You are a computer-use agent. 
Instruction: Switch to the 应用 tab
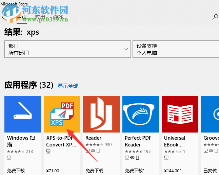[40, 18]
